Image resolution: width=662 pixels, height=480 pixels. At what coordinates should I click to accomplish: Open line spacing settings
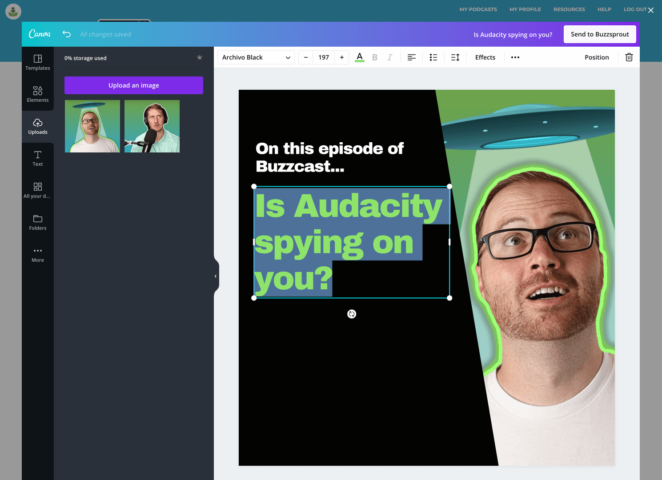(455, 57)
